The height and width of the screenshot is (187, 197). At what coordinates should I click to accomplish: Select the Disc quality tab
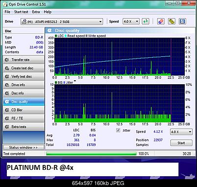click(24, 102)
